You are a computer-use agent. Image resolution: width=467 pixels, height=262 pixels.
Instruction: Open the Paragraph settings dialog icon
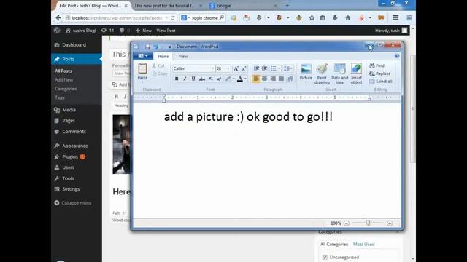(x=290, y=79)
